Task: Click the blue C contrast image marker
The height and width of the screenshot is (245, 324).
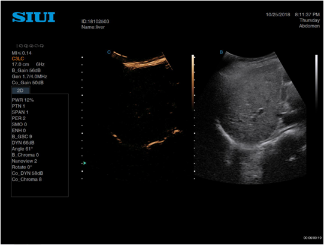Action: (109, 52)
